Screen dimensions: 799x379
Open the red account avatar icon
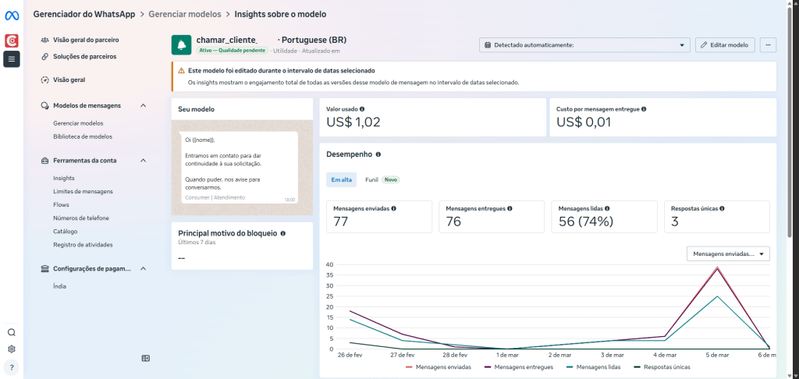point(12,40)
